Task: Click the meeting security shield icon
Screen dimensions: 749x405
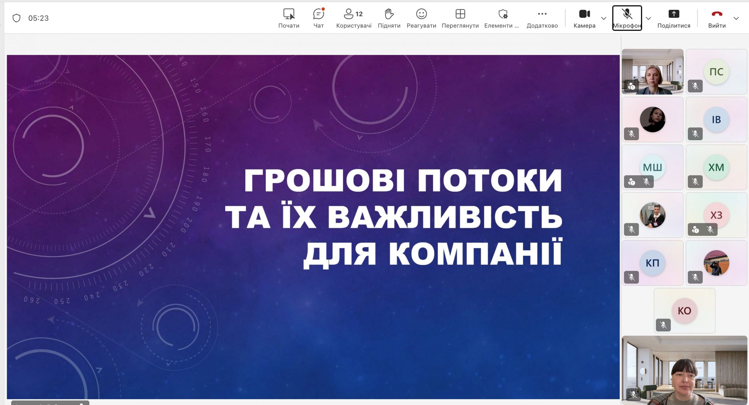Action: coord(17,18)
